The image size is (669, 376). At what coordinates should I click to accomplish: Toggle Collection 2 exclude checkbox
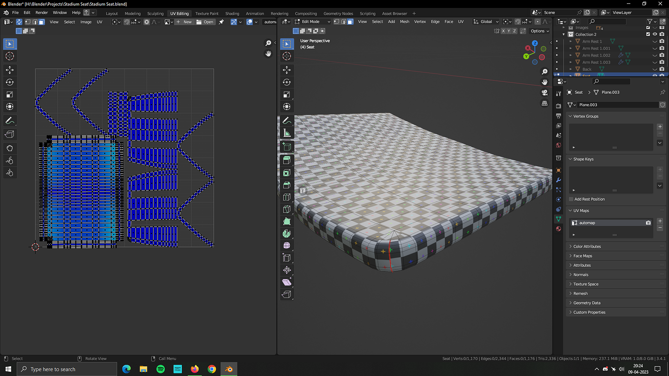point(648,34)
